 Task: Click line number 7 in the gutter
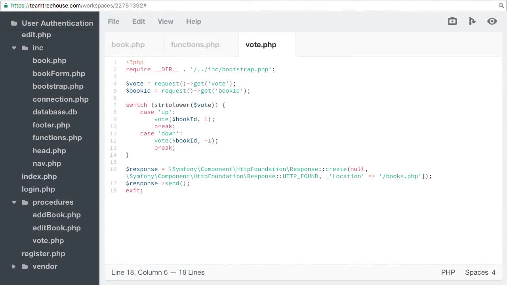[115, 105]
